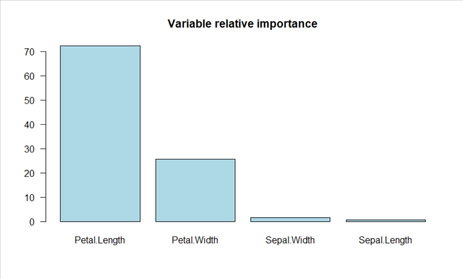
Task: Click the 20 tick label on y-axis
Action: pos(30,173)
